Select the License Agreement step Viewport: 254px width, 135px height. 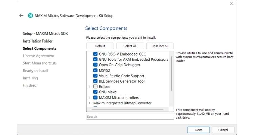coord(39,56)
